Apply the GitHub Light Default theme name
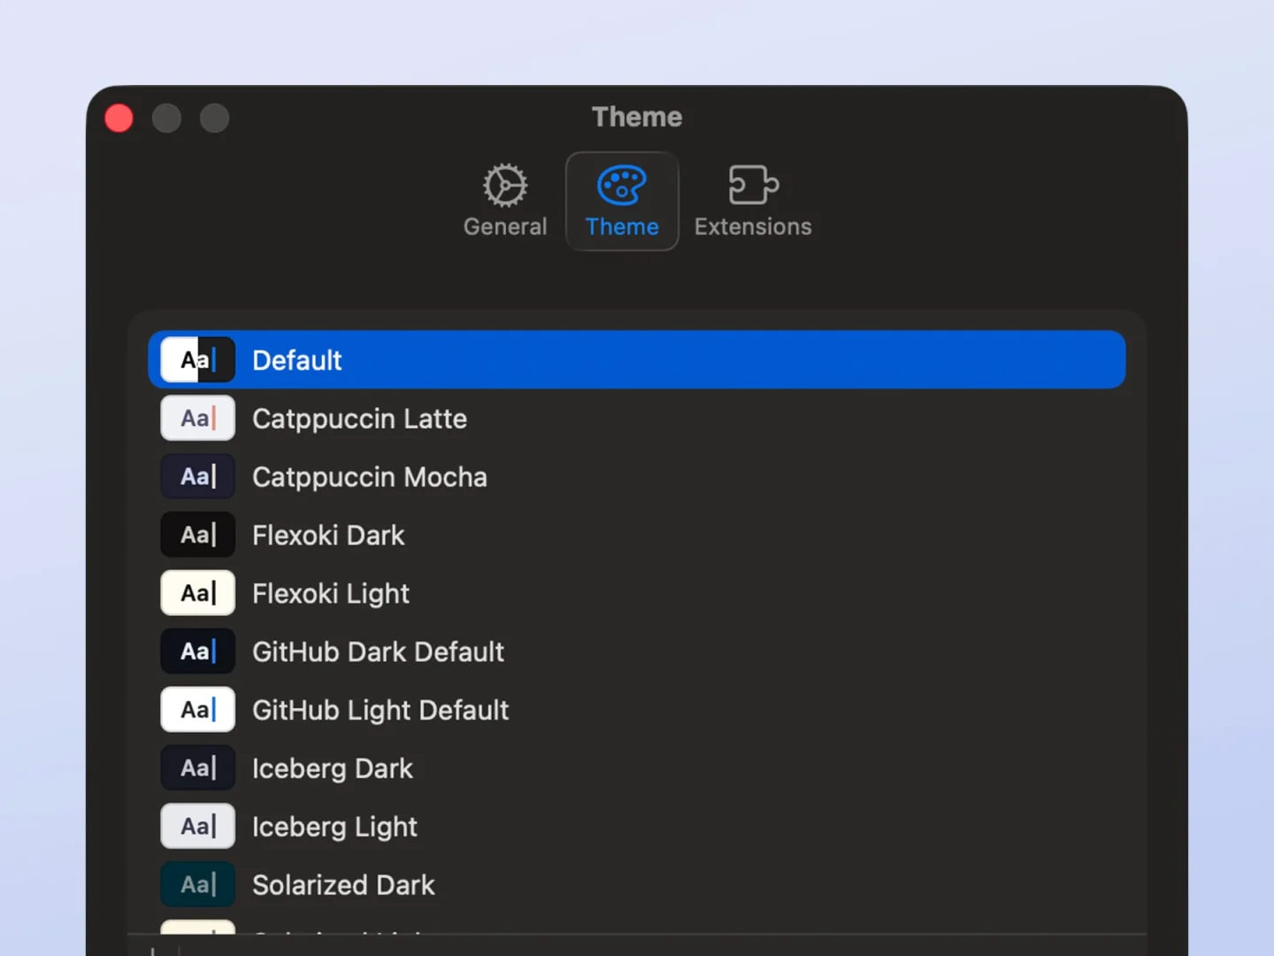Image resolution: width=1274 pixels, height=956 pixels. click(x=380, y=711)
